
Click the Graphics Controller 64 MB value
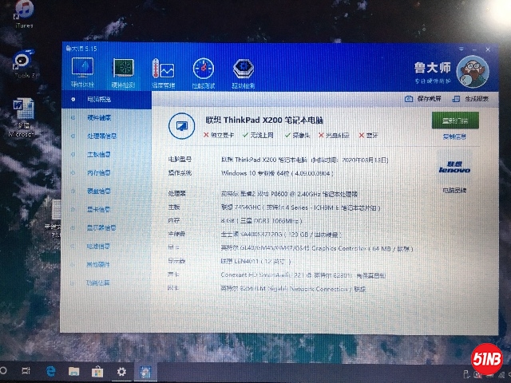(x=317, y=248)
